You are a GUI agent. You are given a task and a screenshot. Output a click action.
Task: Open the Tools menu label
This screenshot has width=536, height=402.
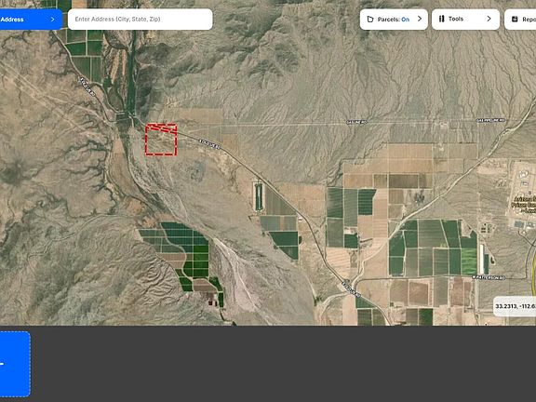[x=456, y=19]
